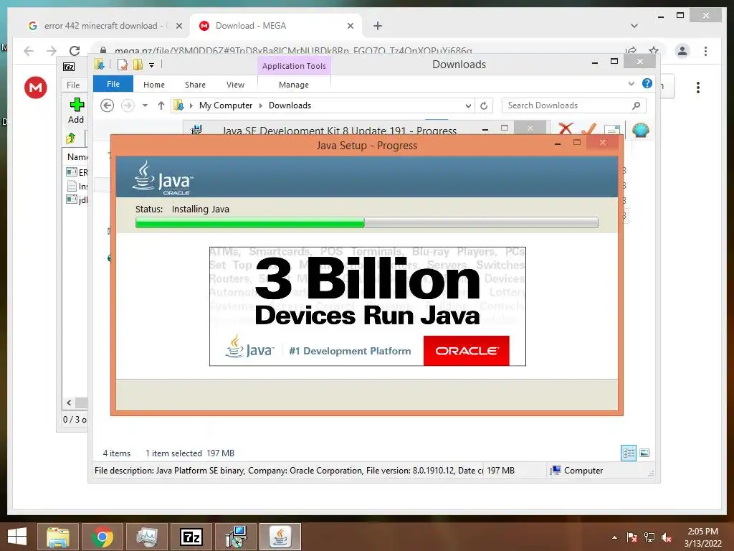Click the blue shell icon in ribbon
Screen dimensions: 734x551
click(x=640, y=129)
